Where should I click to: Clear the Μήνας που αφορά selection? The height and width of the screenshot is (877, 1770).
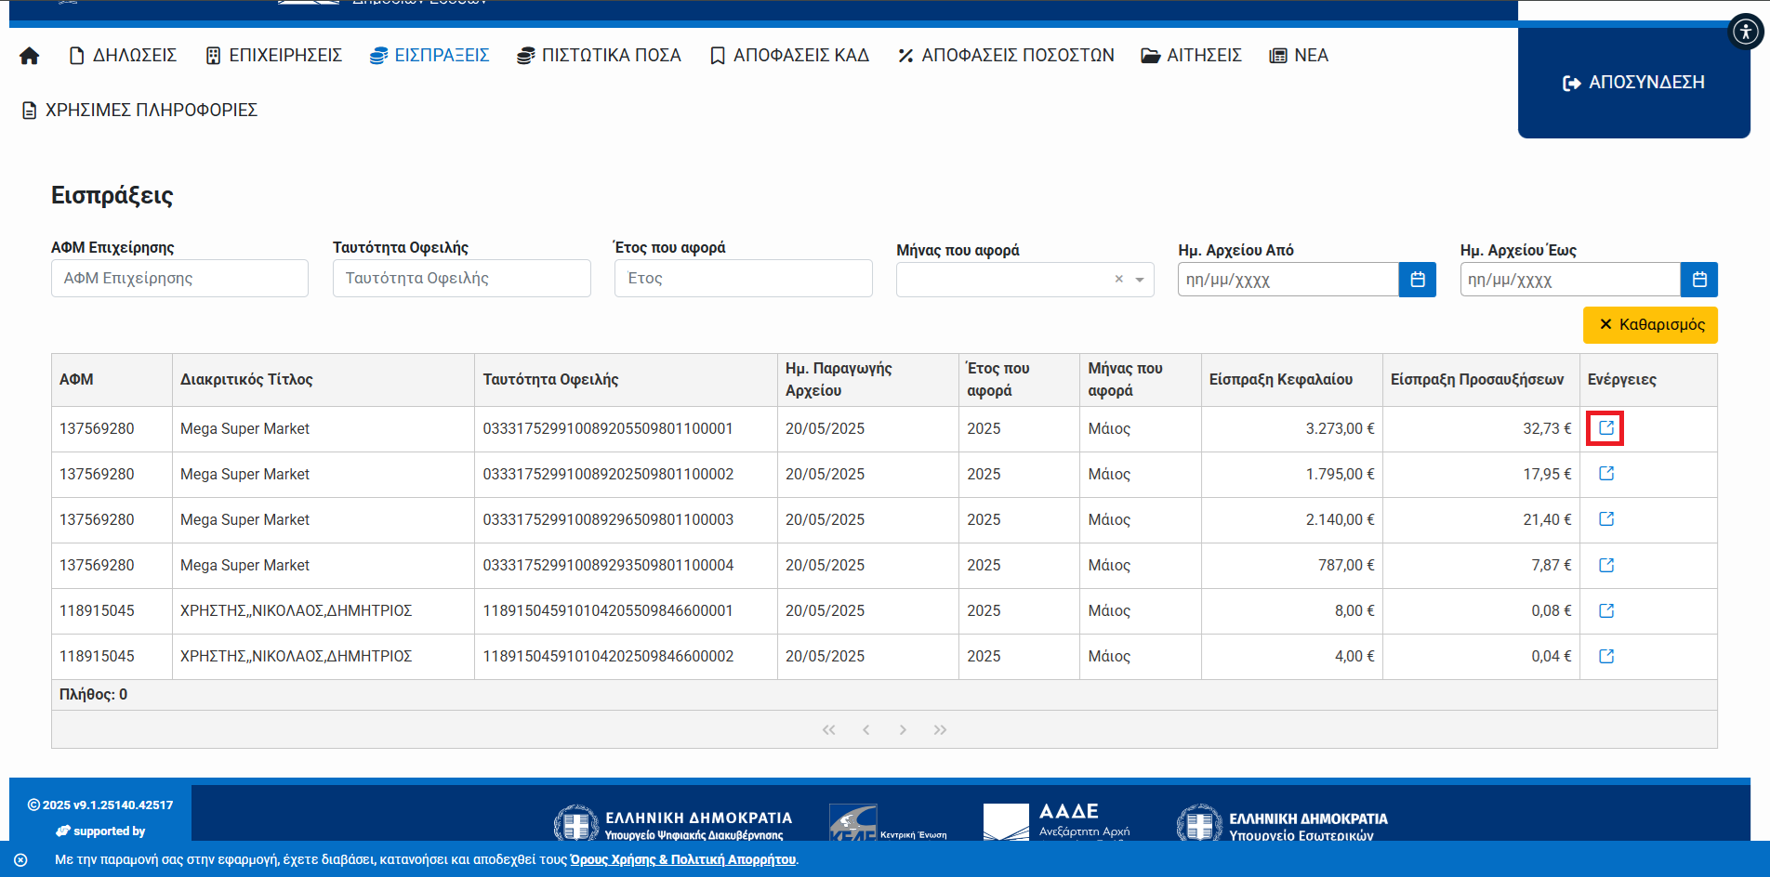[1119, 280]
